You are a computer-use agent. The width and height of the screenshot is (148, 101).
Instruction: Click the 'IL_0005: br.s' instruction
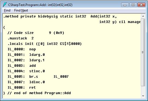tap(38, 77)
